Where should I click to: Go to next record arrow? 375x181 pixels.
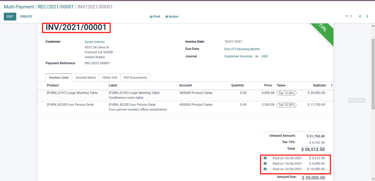point(367,16)
